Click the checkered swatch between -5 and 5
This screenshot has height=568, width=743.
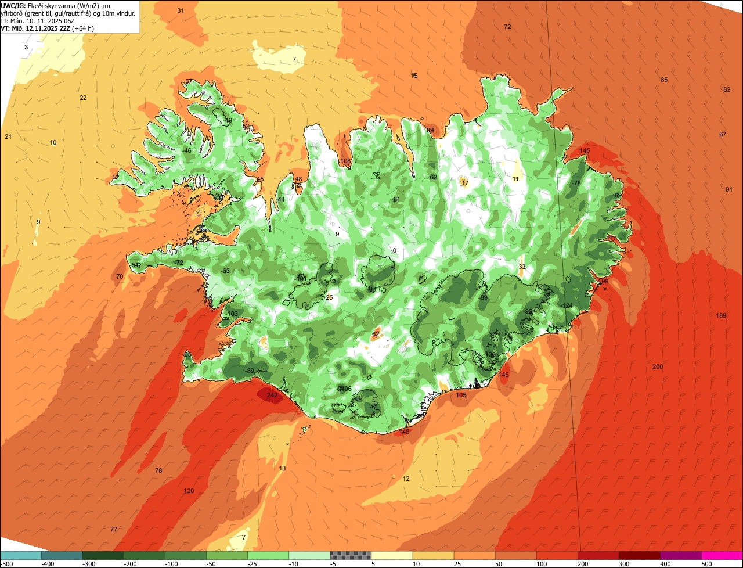click(351, 555)
